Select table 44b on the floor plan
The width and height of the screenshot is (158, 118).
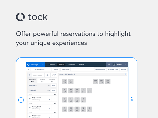[x=102, y=82]
